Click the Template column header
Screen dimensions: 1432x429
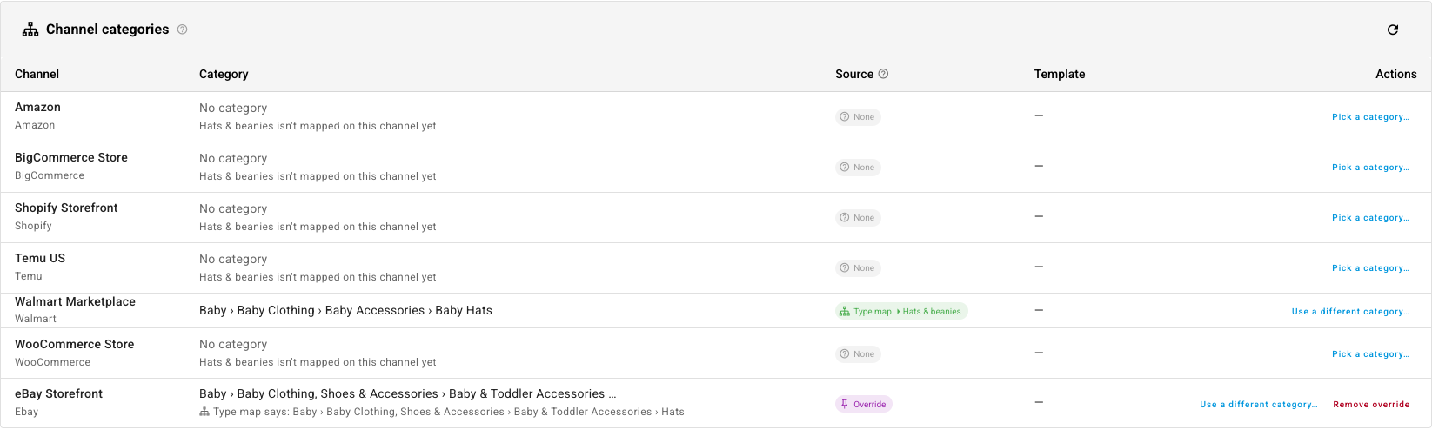pyautogui.click(x=1060, y=74)
